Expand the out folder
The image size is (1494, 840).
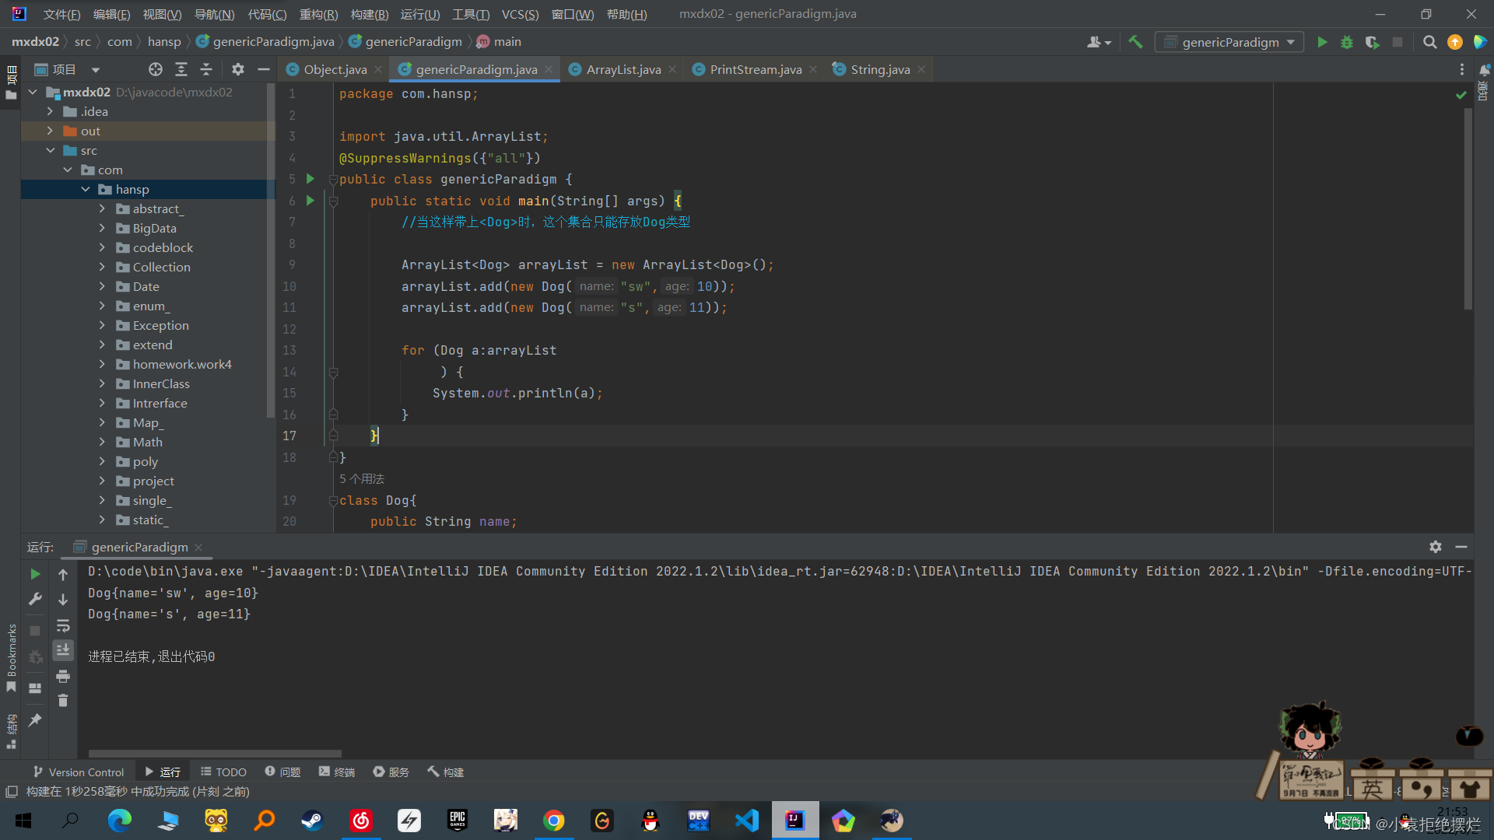coord(50,131)
